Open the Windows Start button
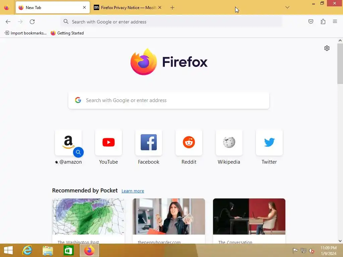This screenshot has height=257, width=343. pyautogui.click(x=8, y=250)
